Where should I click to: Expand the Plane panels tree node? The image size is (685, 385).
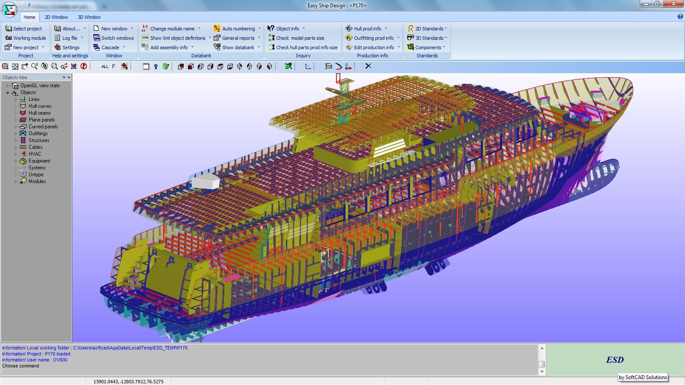pos(16,120)
